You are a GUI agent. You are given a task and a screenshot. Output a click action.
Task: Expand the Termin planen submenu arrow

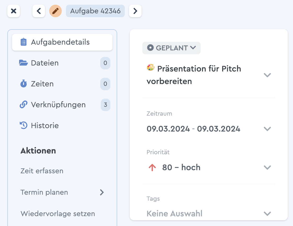point(102,192)
